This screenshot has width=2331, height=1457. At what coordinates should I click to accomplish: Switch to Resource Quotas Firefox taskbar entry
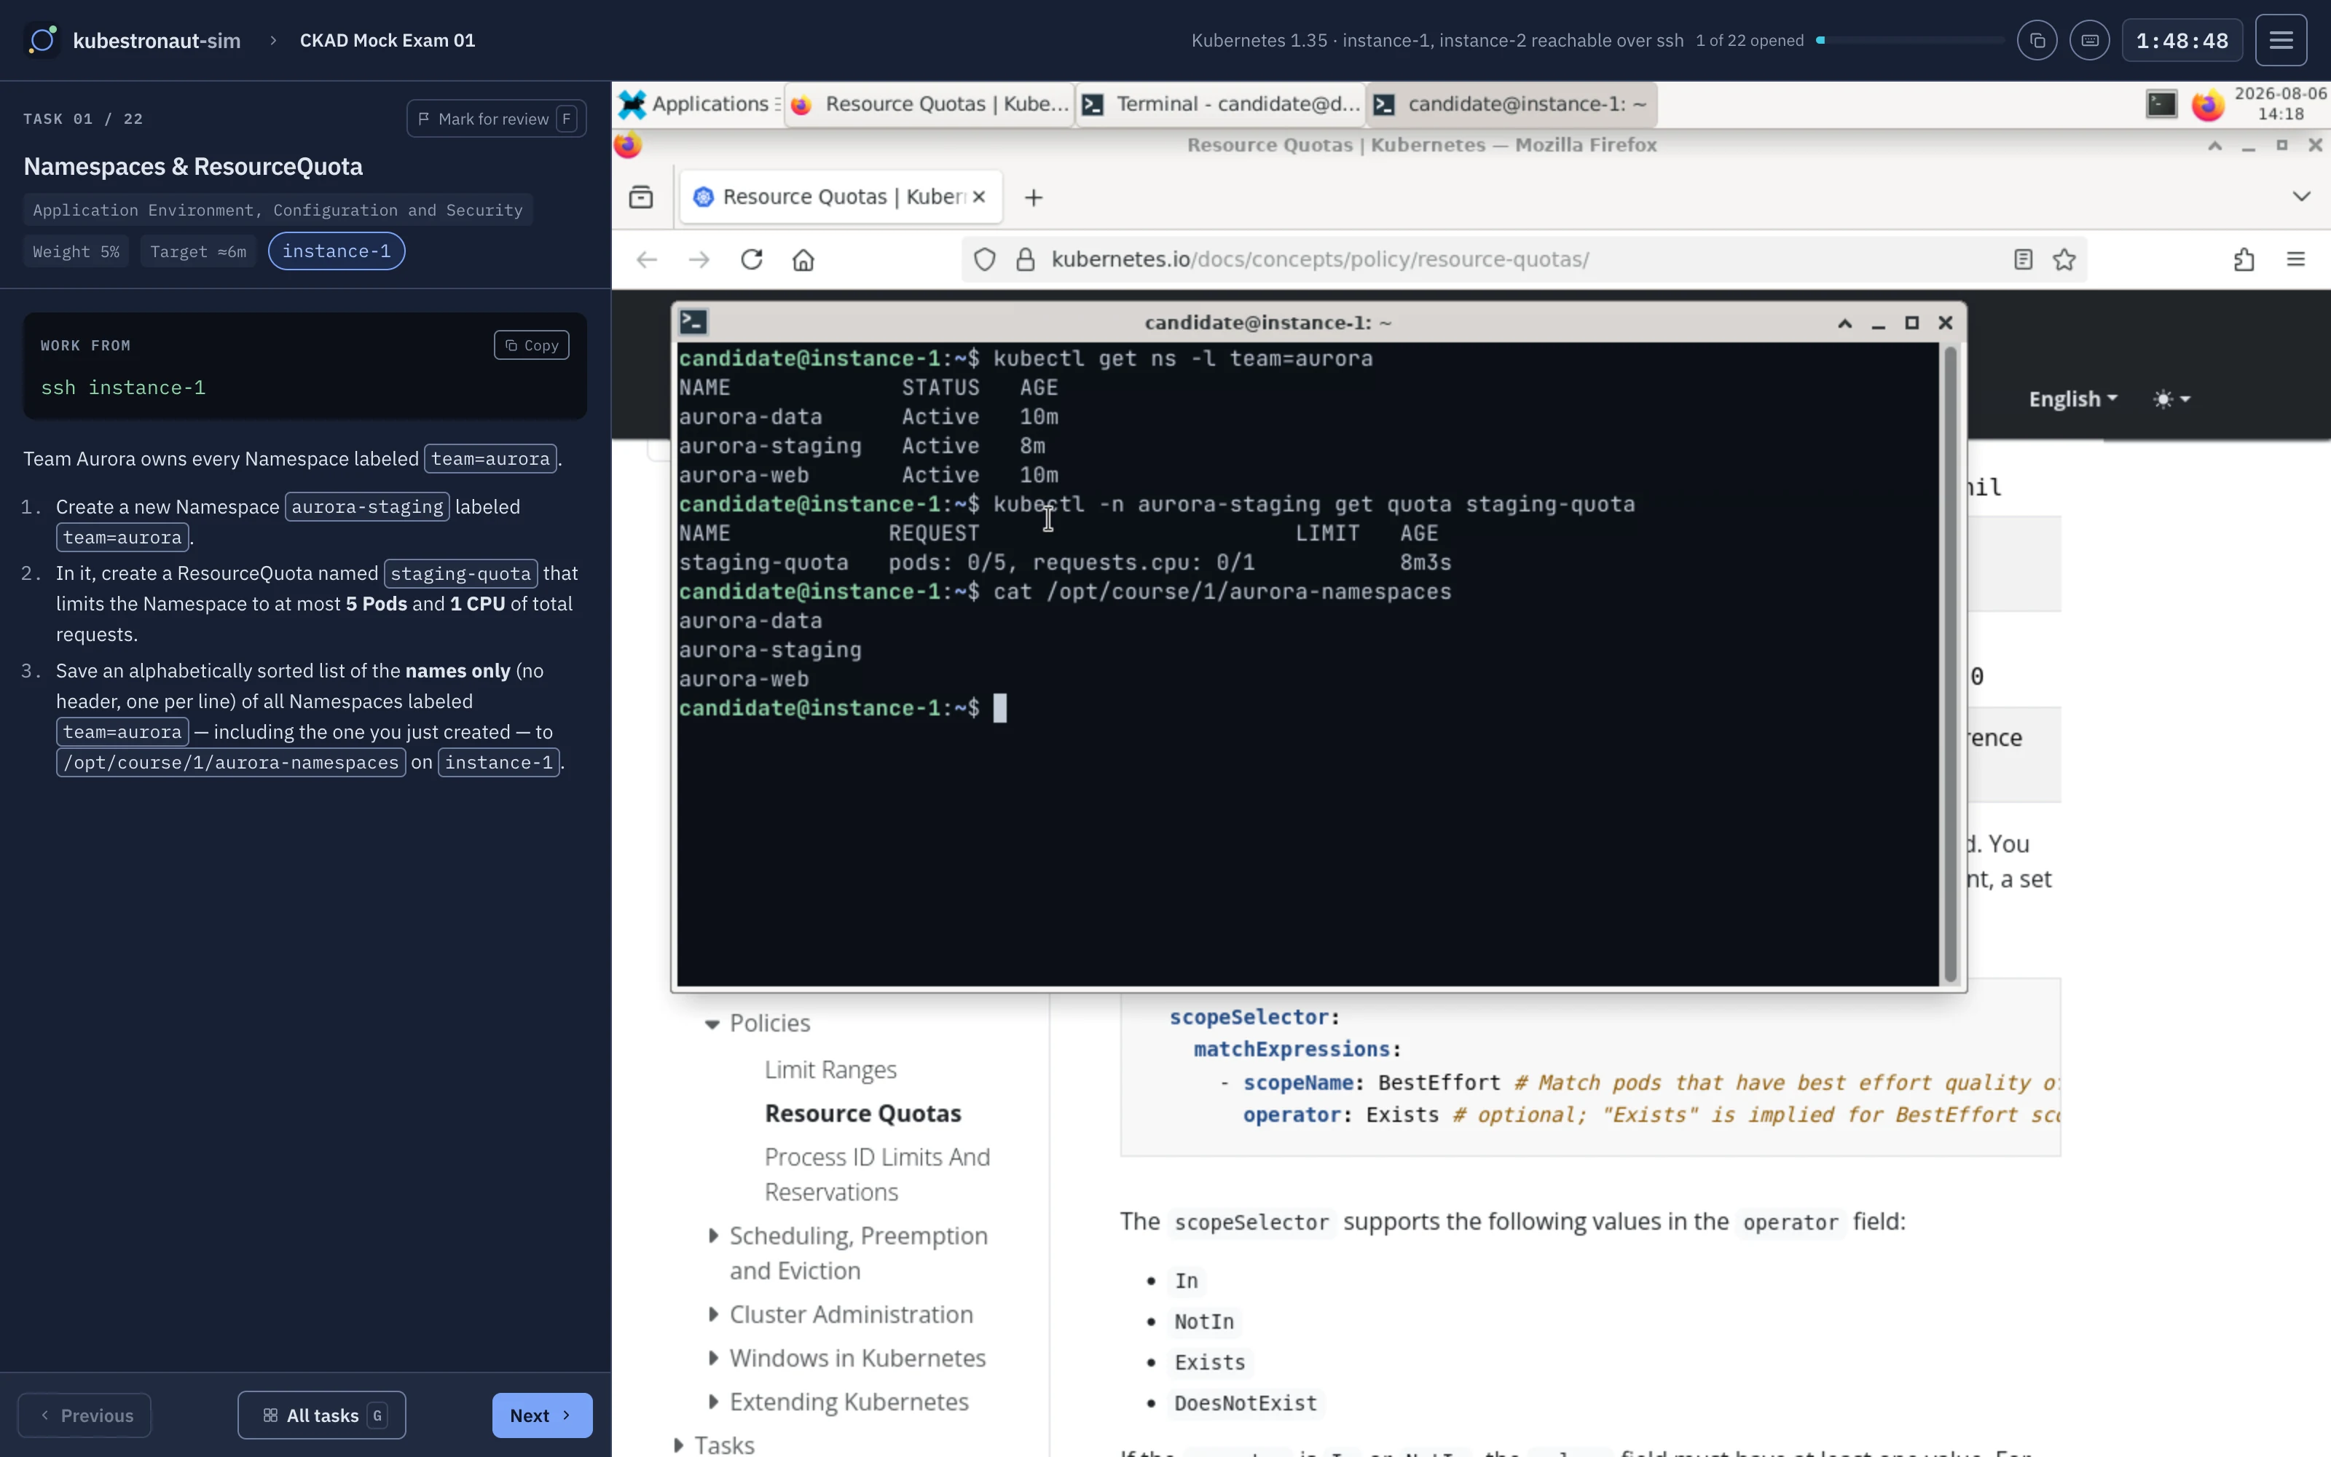tap(929, 104)
